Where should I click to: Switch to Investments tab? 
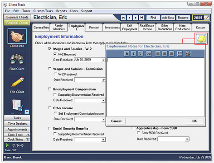click(x=112, y=28)
